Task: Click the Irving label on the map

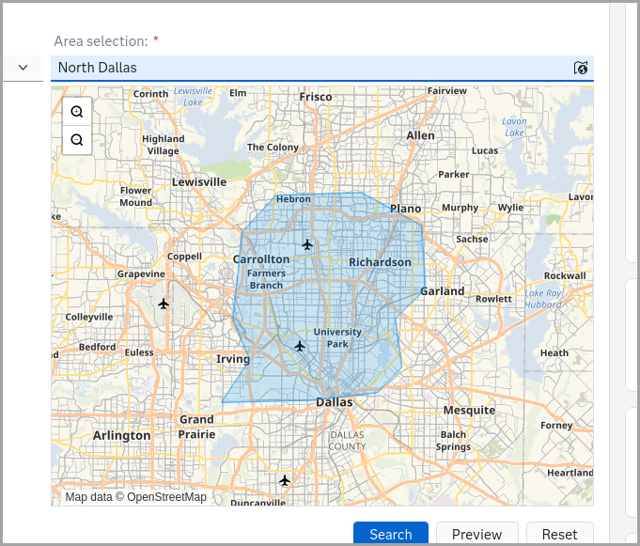Action: 233,359
